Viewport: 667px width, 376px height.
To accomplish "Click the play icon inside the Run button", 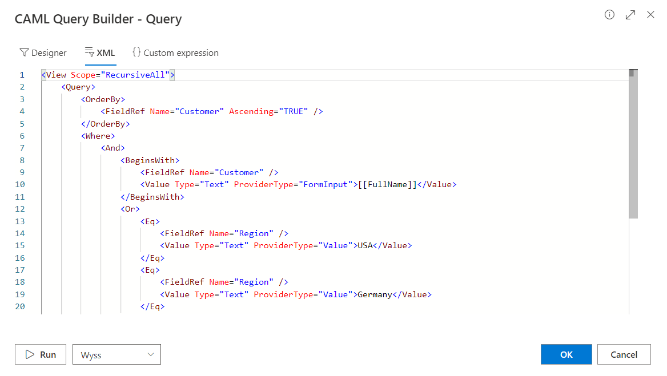I will point(30,354).
